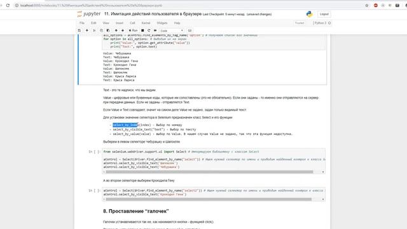Open the Cell menu
This screenshot has height=229, width=407.
point(132,23)
